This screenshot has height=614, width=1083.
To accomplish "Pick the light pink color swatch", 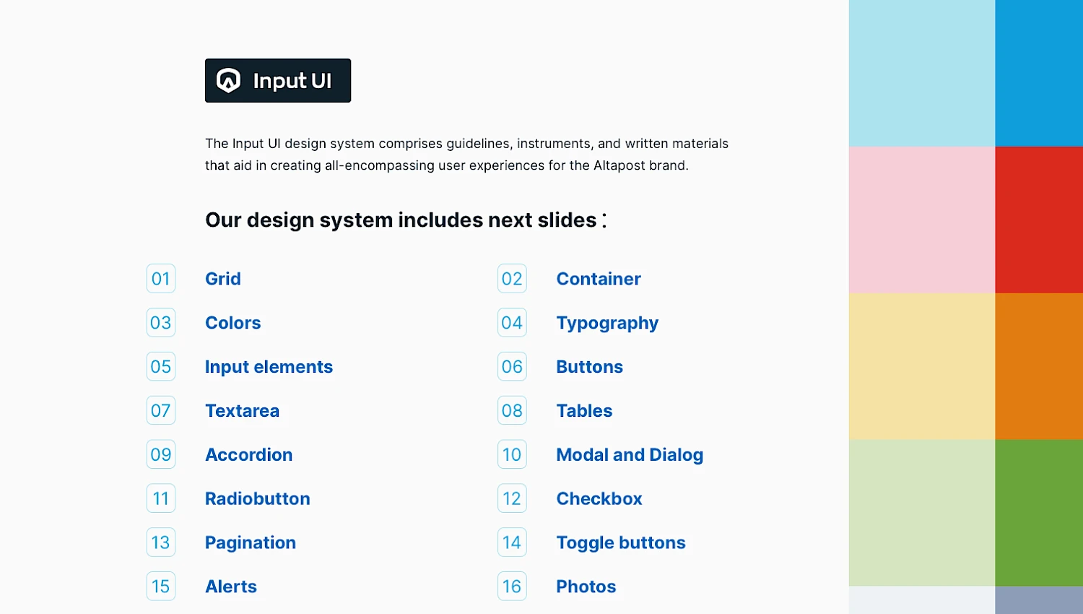I will point(922,220).
